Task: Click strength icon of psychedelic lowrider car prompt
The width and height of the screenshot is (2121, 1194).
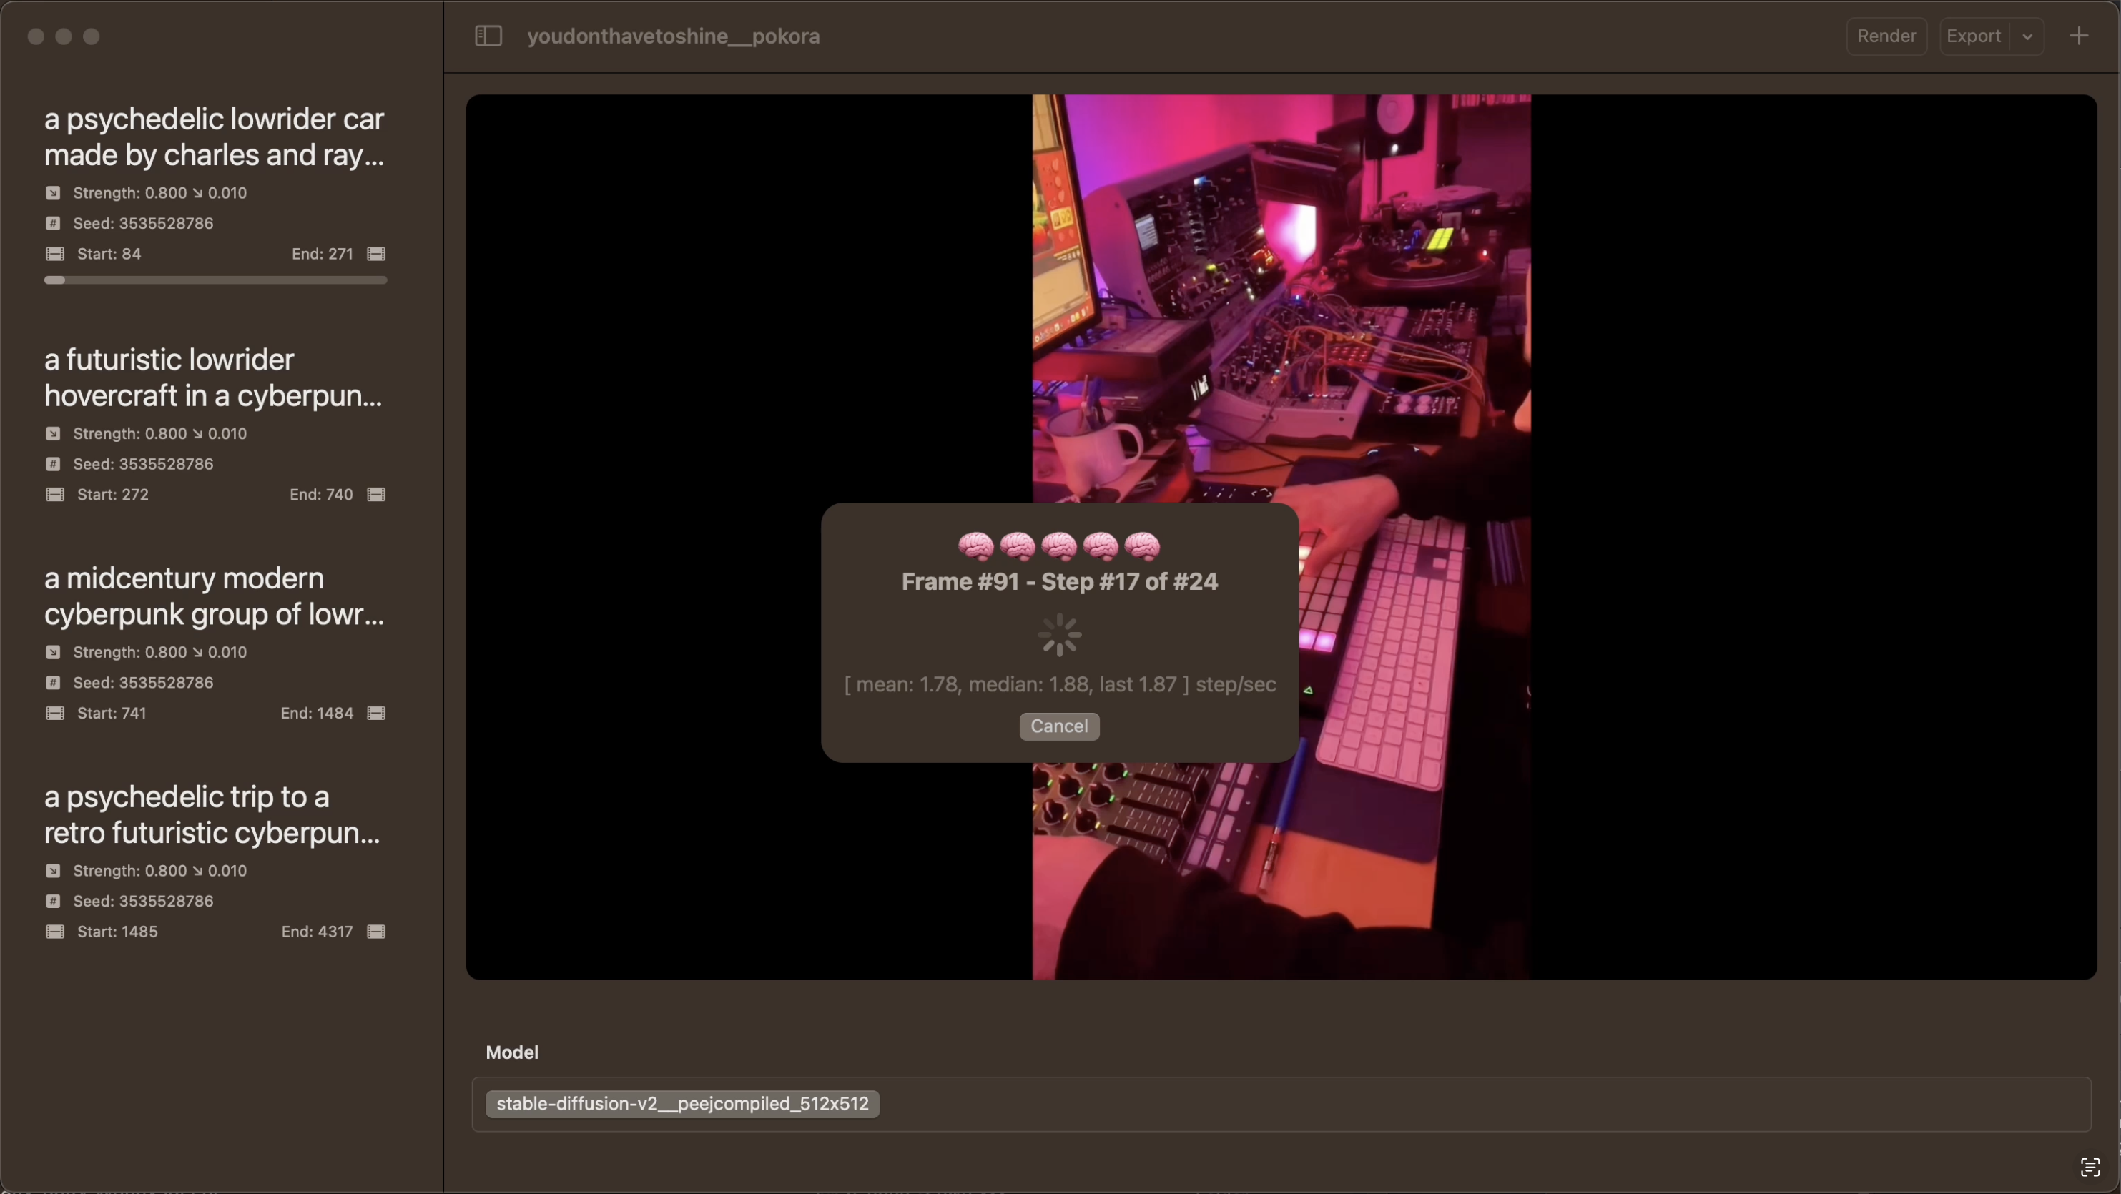Action: pyautogui.click(x=54, y=194)
